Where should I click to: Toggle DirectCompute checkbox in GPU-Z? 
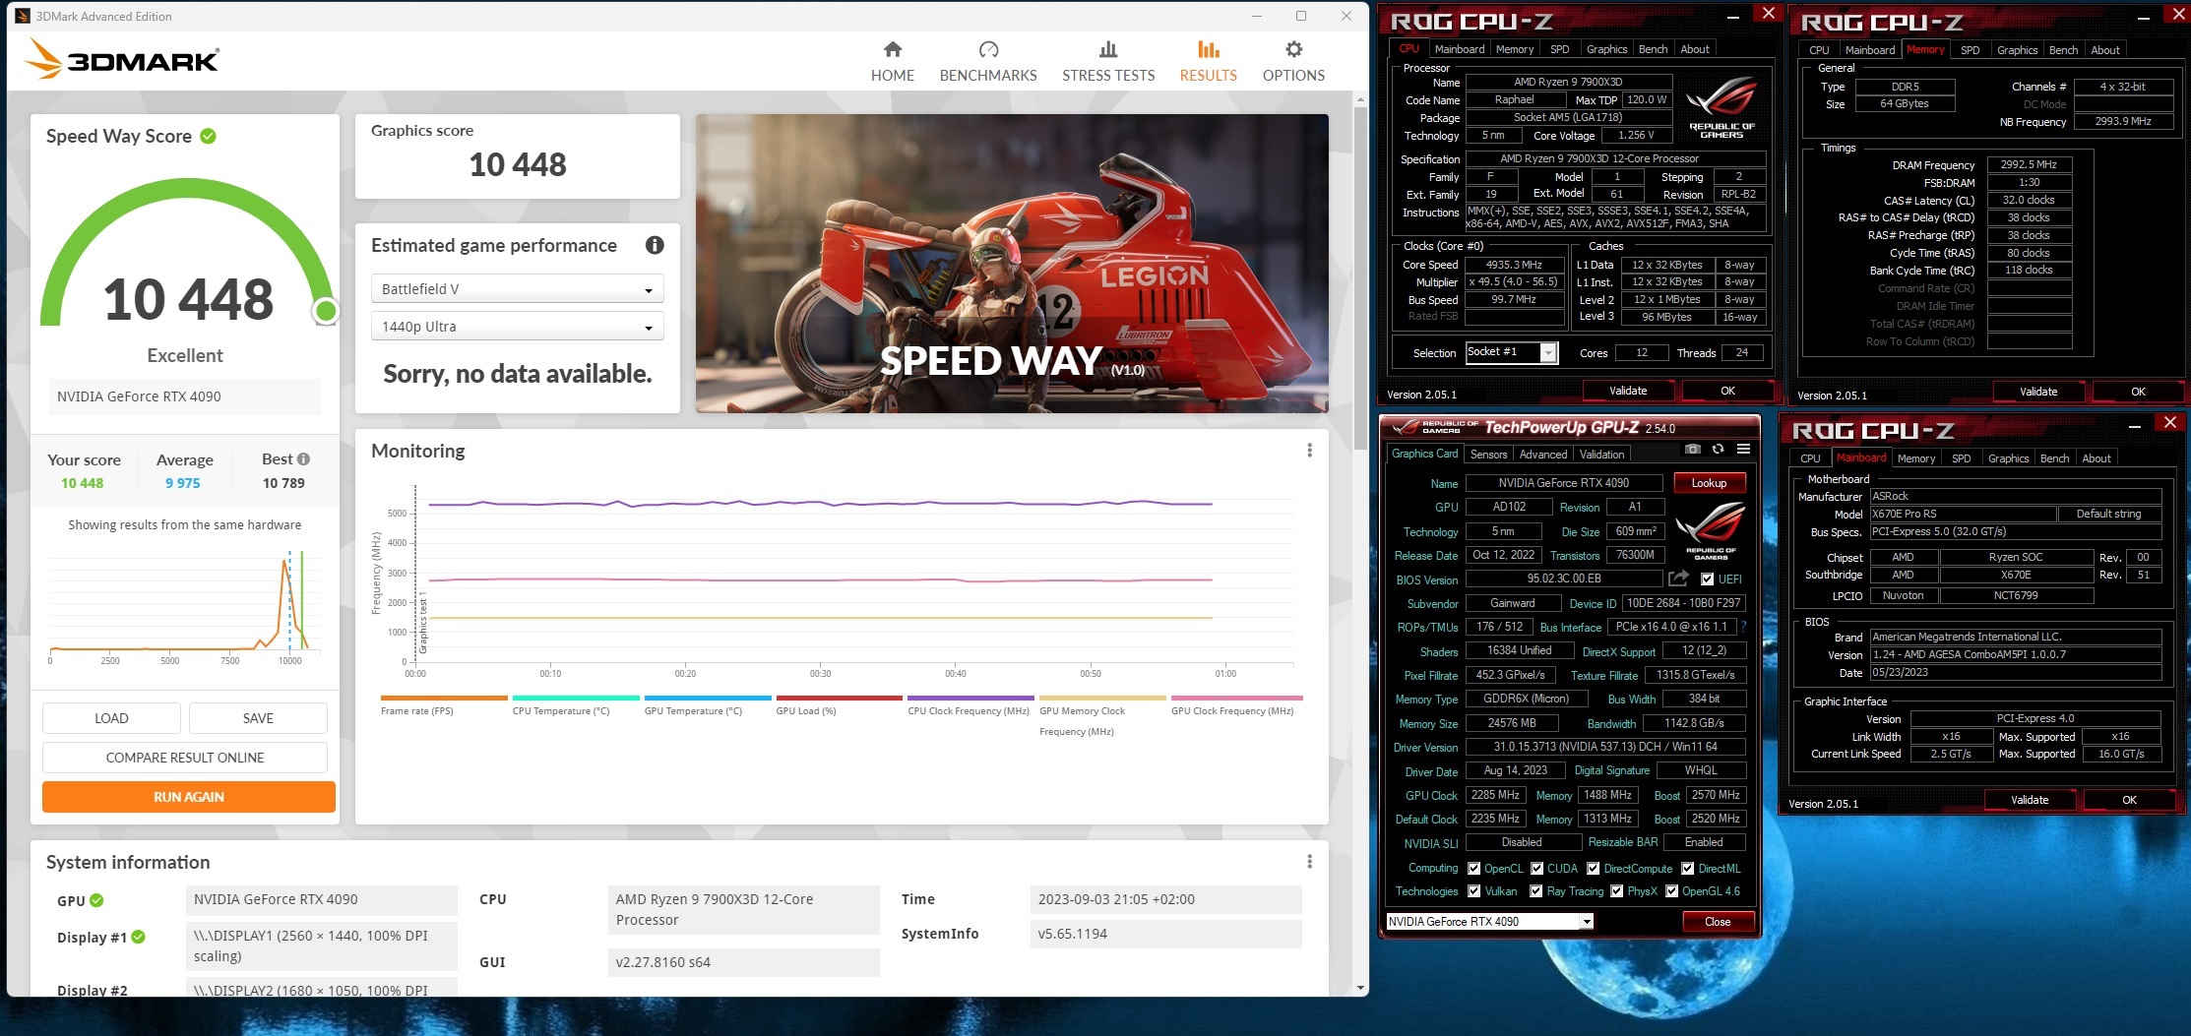tap(1593, 869)
